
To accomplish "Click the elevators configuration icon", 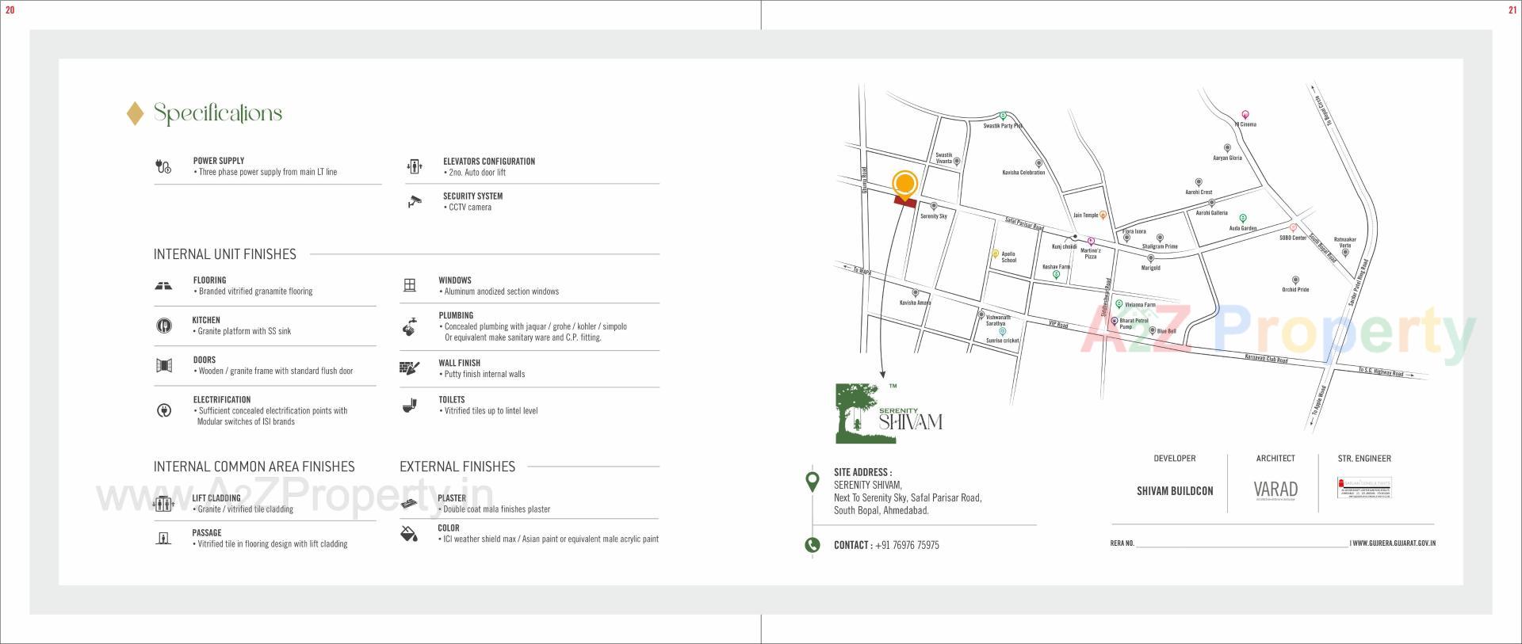I will 415,166.
